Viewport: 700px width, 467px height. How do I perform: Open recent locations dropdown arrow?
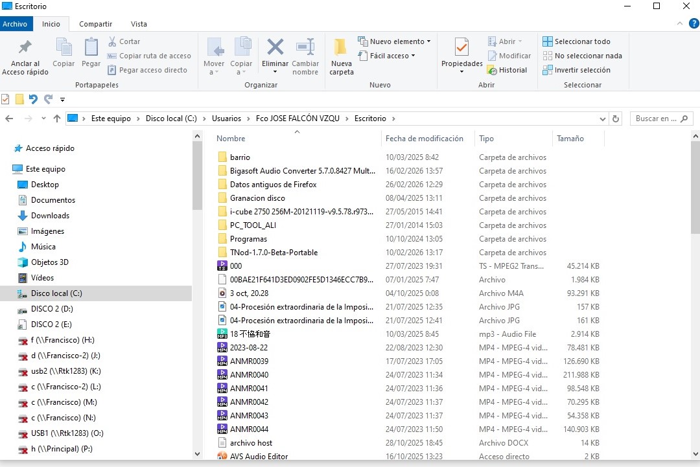point(43,119)
